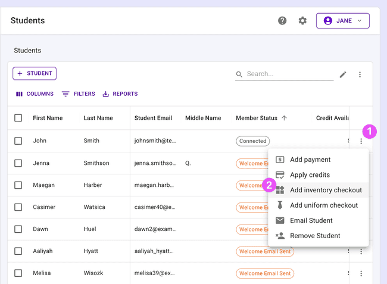Click the + STUDENT button

tap(35, 73)
